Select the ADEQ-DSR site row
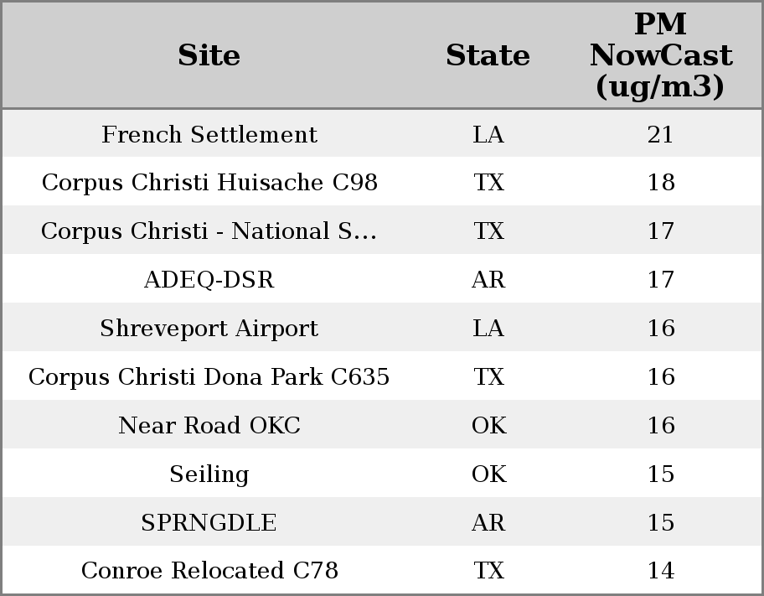Screen dimensions: 764x596 pos(209,280)
